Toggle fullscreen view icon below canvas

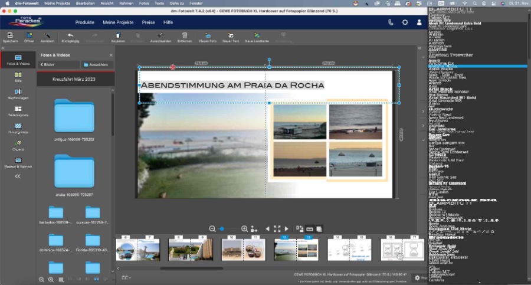[277, 228]
